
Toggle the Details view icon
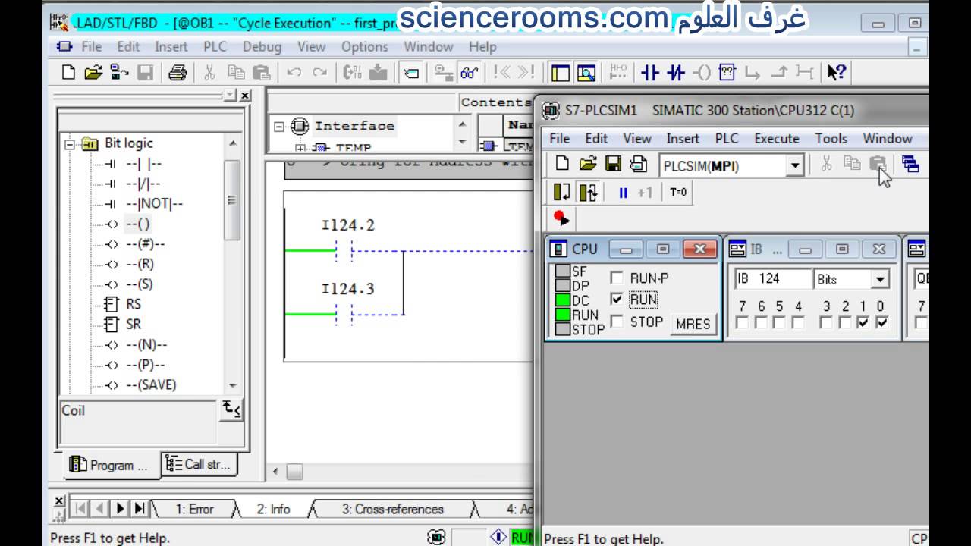point(586,73)
